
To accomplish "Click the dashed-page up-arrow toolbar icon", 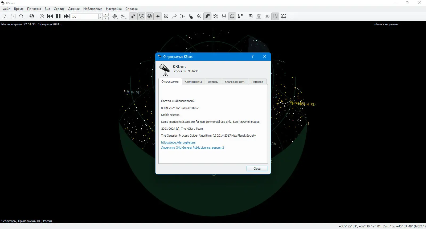I will pyautogui.click(x=275, y=16).
